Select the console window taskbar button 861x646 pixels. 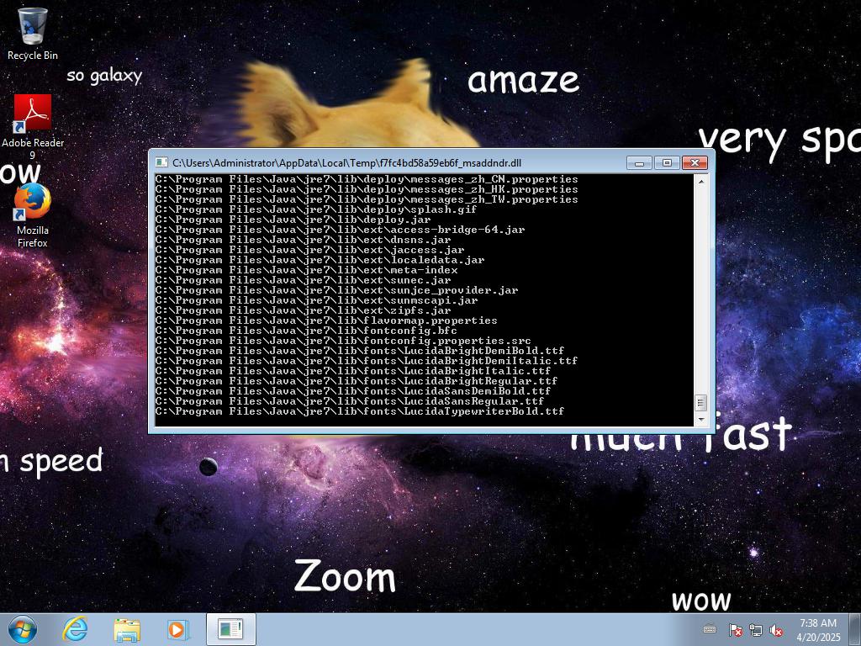(x=230, y=629)
